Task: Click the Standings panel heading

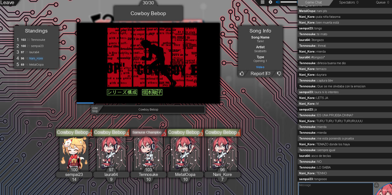Action: click(36, 31)
